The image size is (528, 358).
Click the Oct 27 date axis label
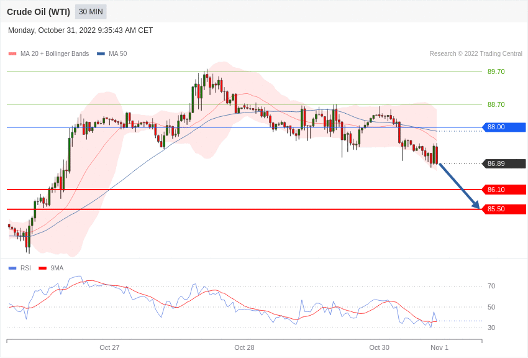click(x=109, y=347)
